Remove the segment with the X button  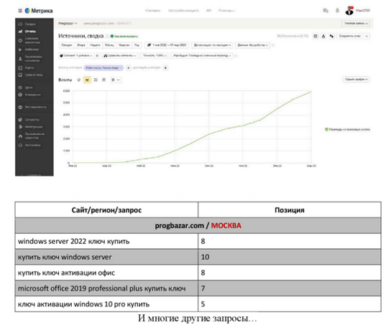coord(97,55)
